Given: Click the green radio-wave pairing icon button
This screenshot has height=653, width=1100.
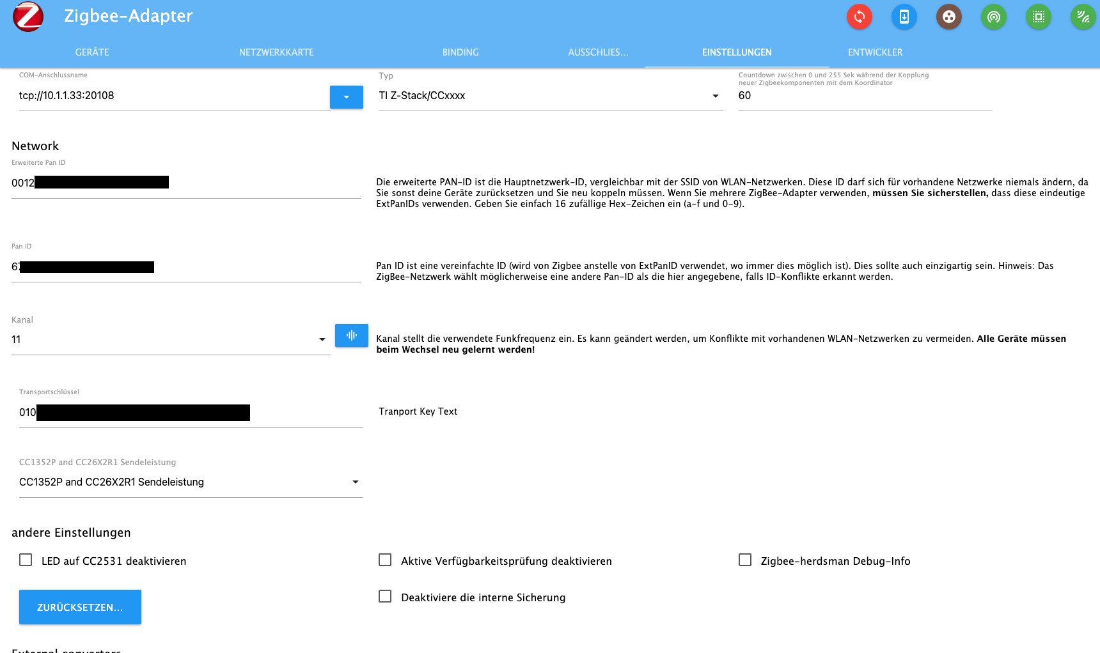Looking at the screenshot, I should [x=994, y=17].
